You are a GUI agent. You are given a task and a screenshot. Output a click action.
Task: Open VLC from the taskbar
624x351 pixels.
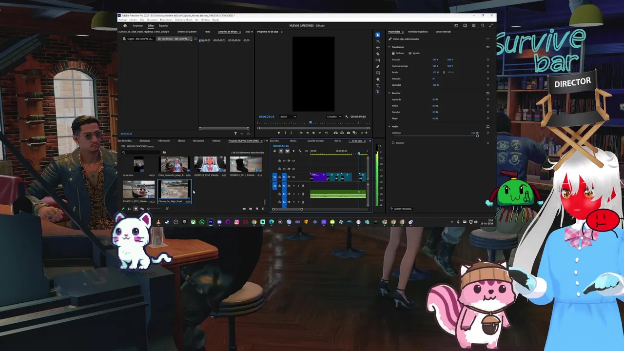tap(158, 222)
